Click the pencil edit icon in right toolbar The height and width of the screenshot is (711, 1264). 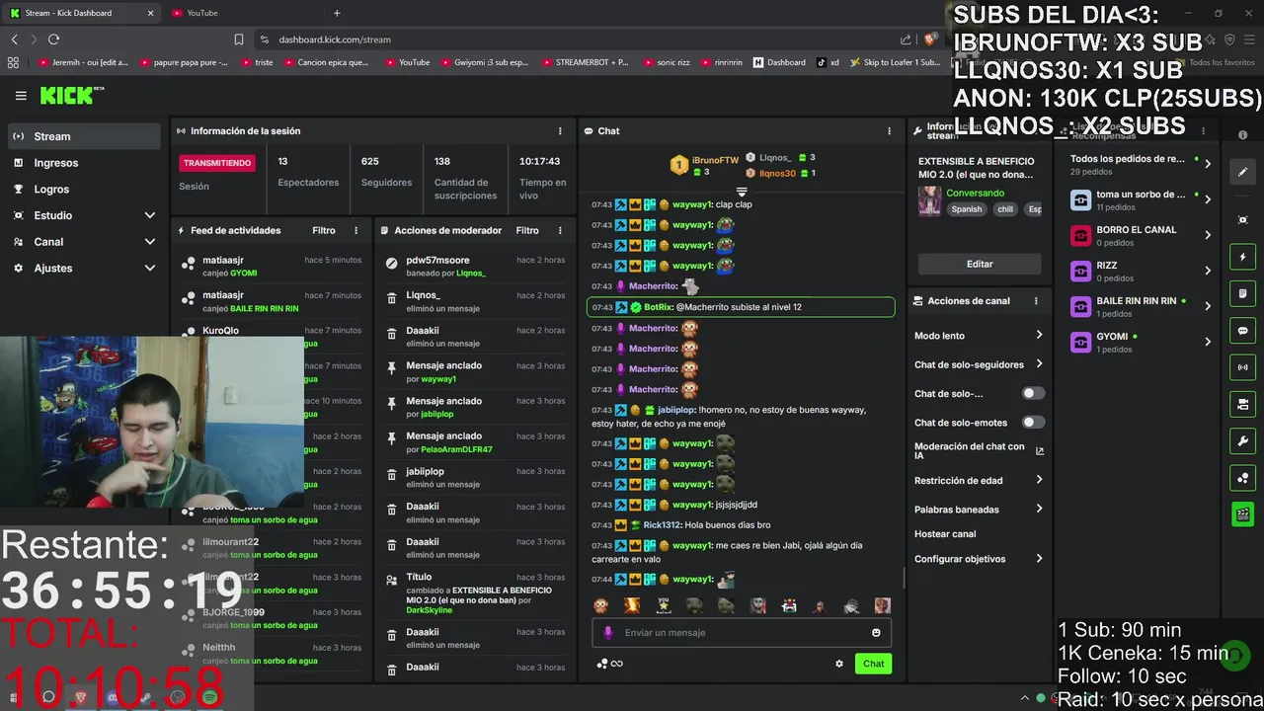1243,172
